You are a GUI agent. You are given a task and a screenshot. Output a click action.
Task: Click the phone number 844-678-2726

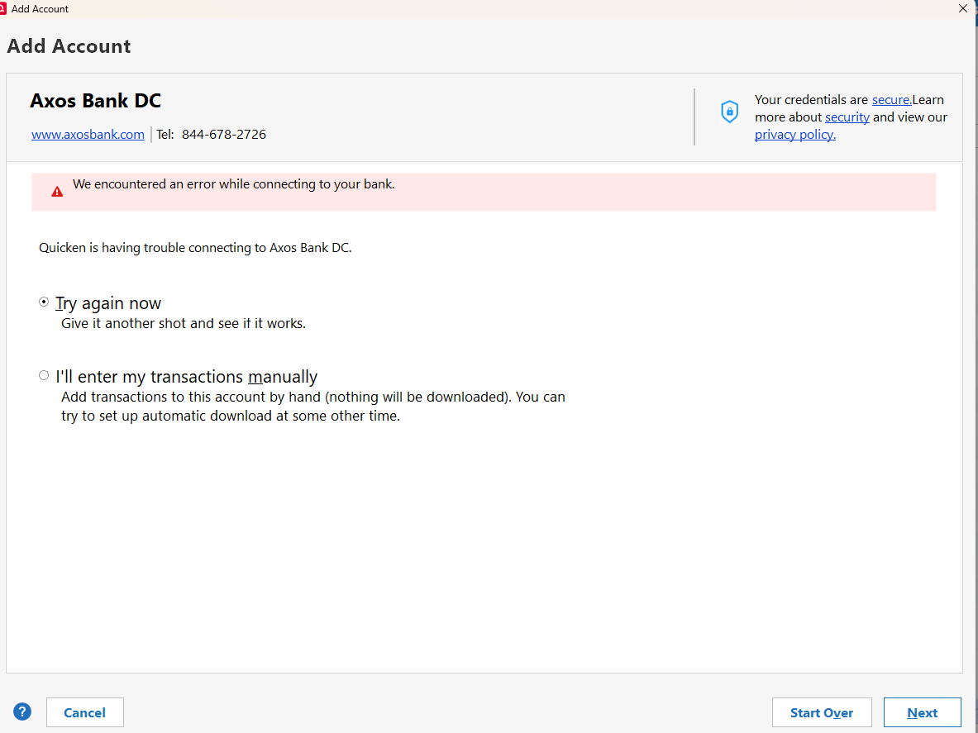pyautogui.click(x=224, y=135)
